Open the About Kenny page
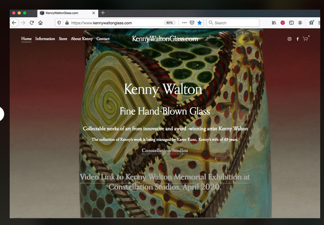This screenshot has height=225, width=324. (82, 39)
